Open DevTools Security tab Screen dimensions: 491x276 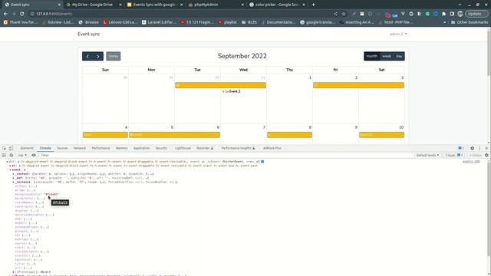pos(161,148)
